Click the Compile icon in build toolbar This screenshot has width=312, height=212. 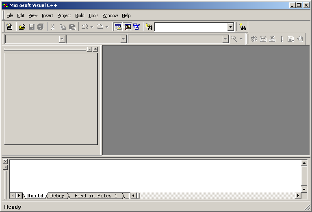pyautogui.click(x=253, y=39)
